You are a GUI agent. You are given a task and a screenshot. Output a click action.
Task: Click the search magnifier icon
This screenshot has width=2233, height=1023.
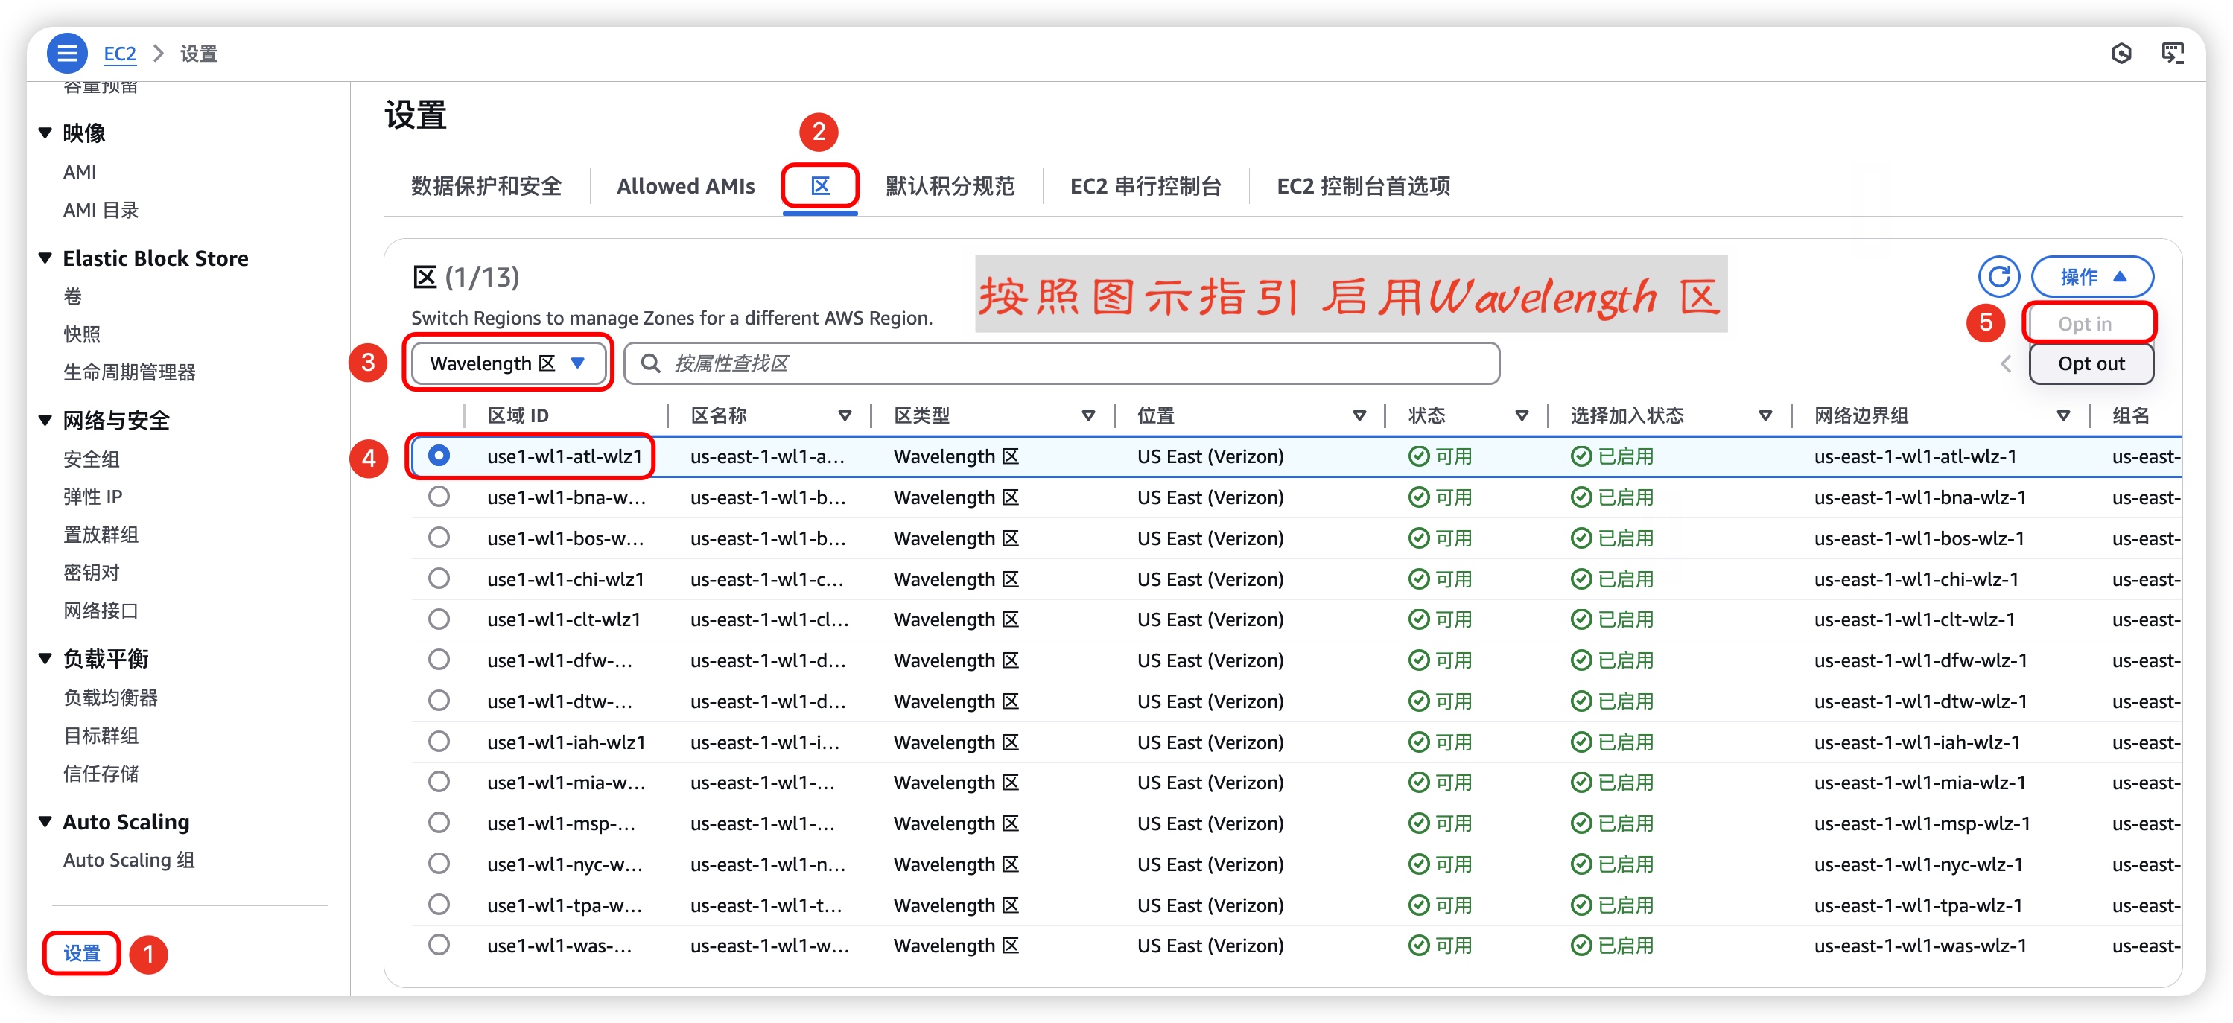[650, 364]
